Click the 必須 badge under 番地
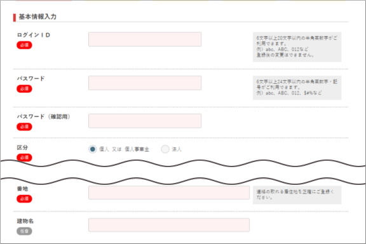 click(24, 199)
